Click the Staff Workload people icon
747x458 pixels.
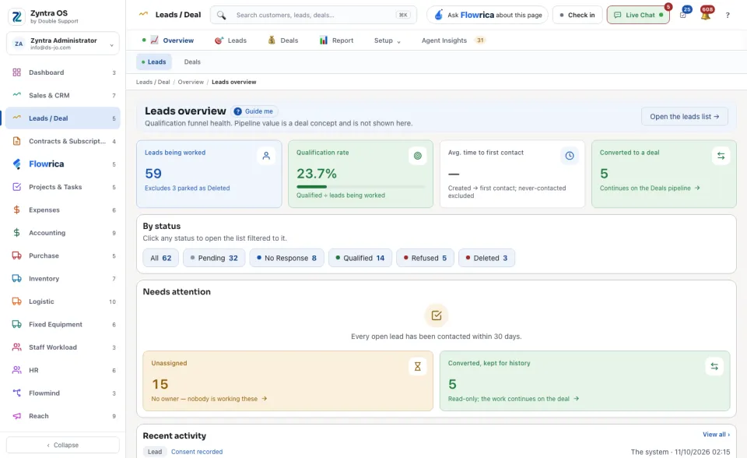(x=16, y=347)
